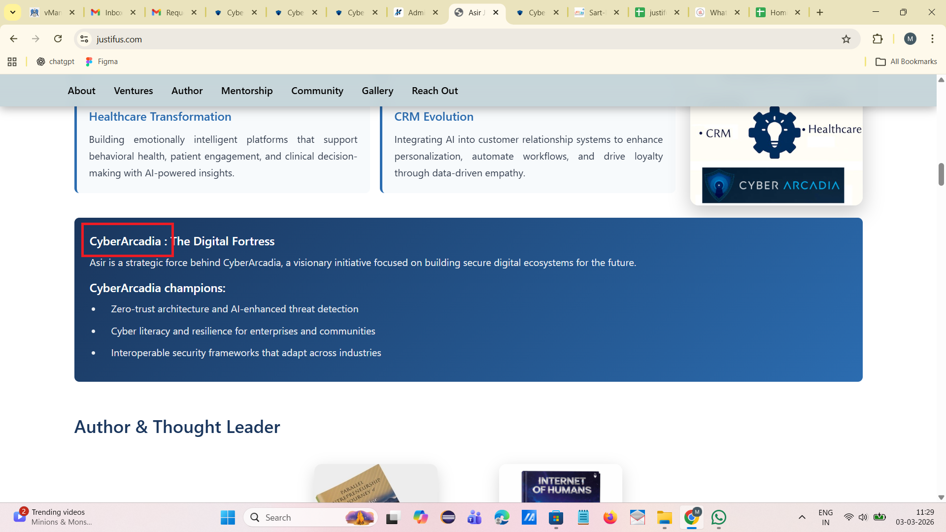
Task: Open the clock and date panel
Action: [x=915, y=517]
